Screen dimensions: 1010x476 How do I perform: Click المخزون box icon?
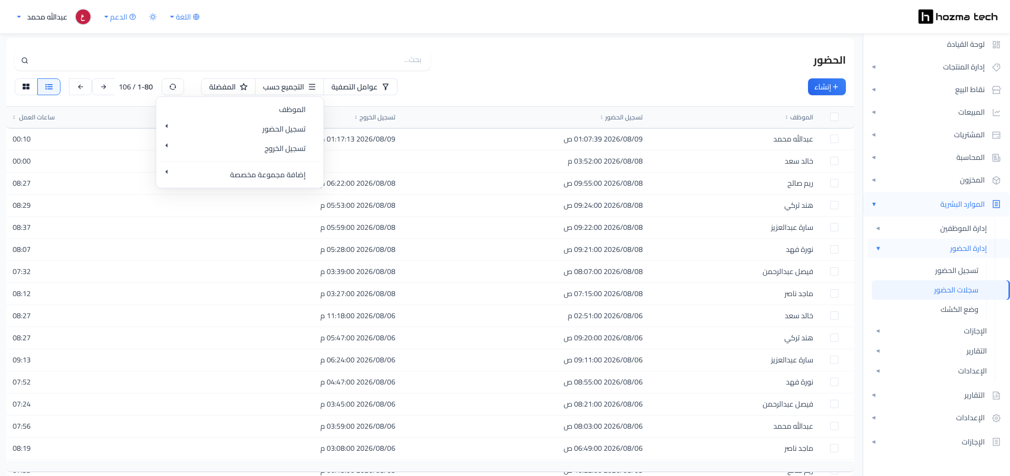[x=996, y=180]
